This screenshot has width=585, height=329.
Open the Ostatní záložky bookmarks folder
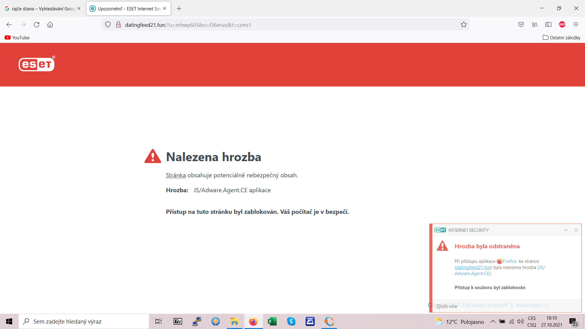point(562,37)
